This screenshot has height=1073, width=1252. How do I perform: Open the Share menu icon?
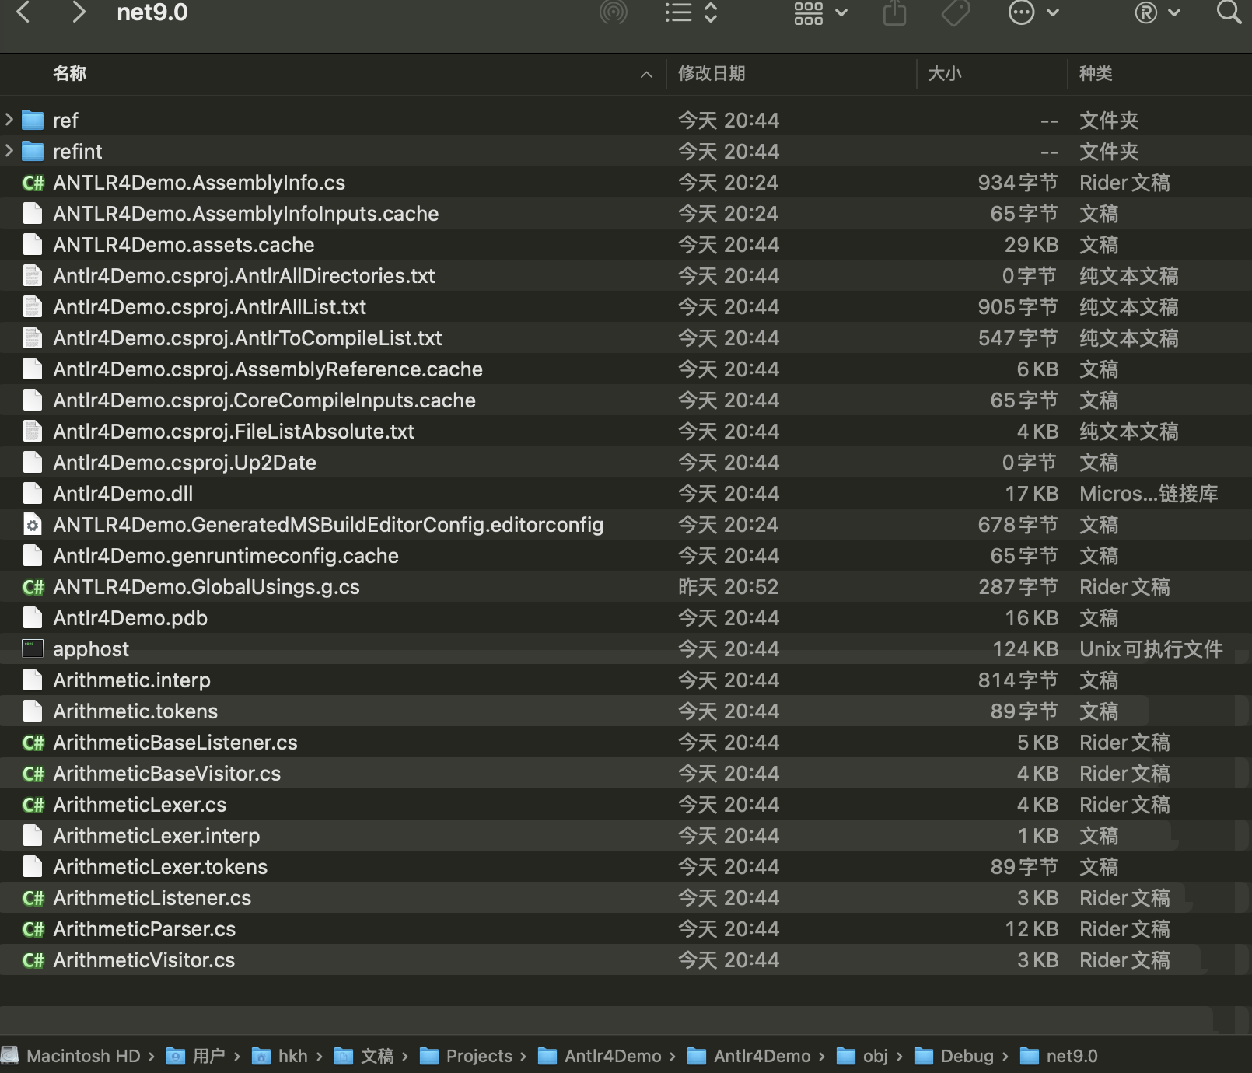(x=895, y=12)
